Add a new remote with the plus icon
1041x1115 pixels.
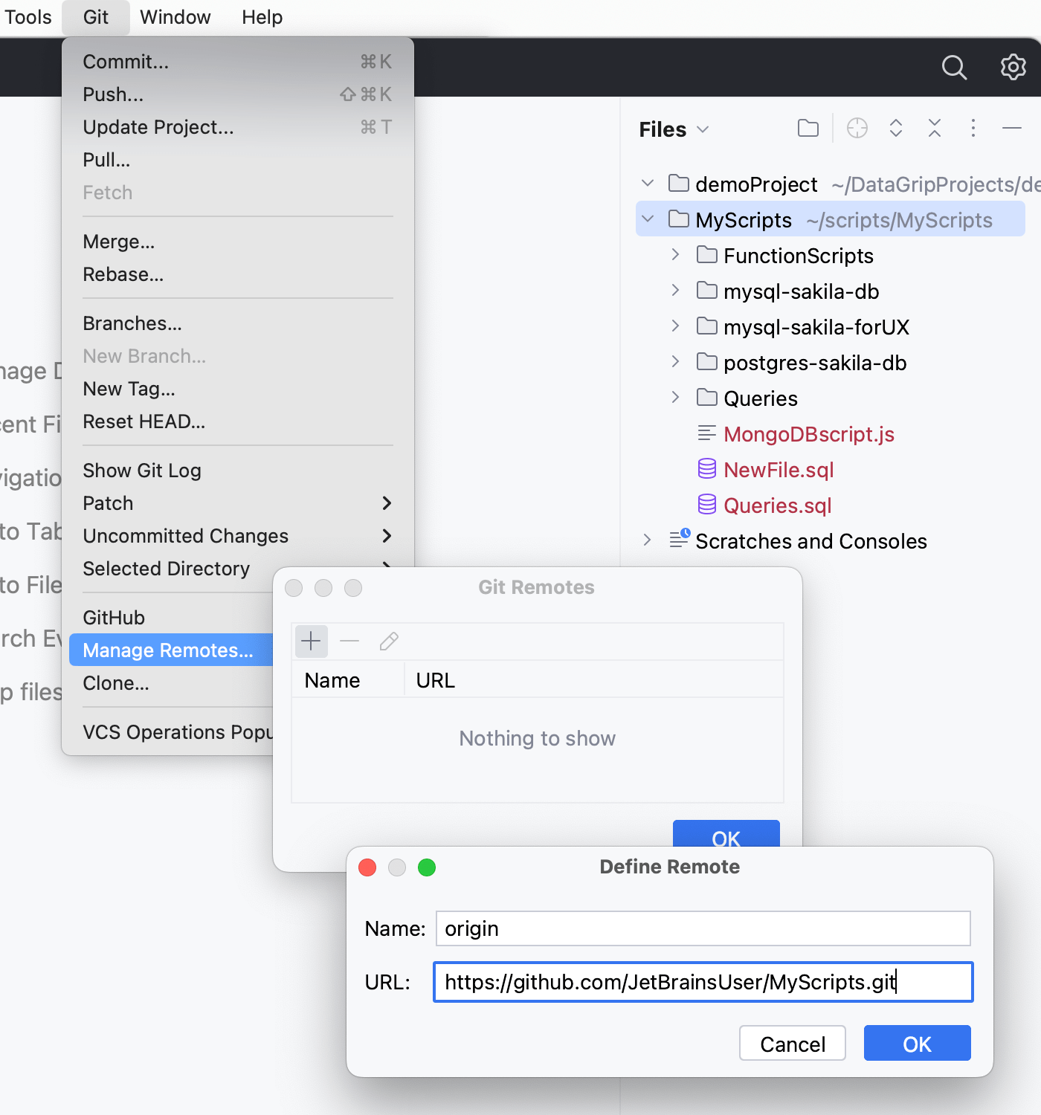[311, 641]
